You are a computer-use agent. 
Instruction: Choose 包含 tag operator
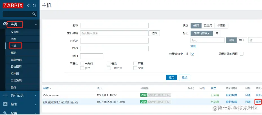(x=231, y=40)
